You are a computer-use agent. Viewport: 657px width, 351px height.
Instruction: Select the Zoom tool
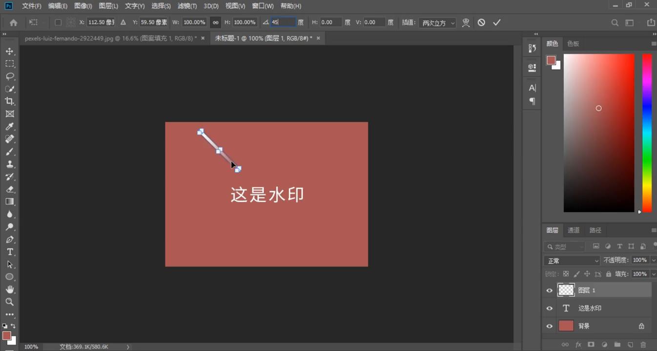coord(10,302)
